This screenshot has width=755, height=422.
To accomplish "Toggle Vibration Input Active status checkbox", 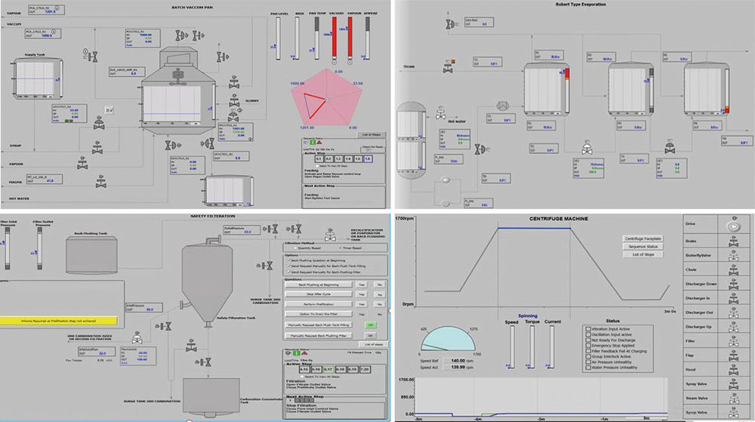I will click(x=588, y=329).
